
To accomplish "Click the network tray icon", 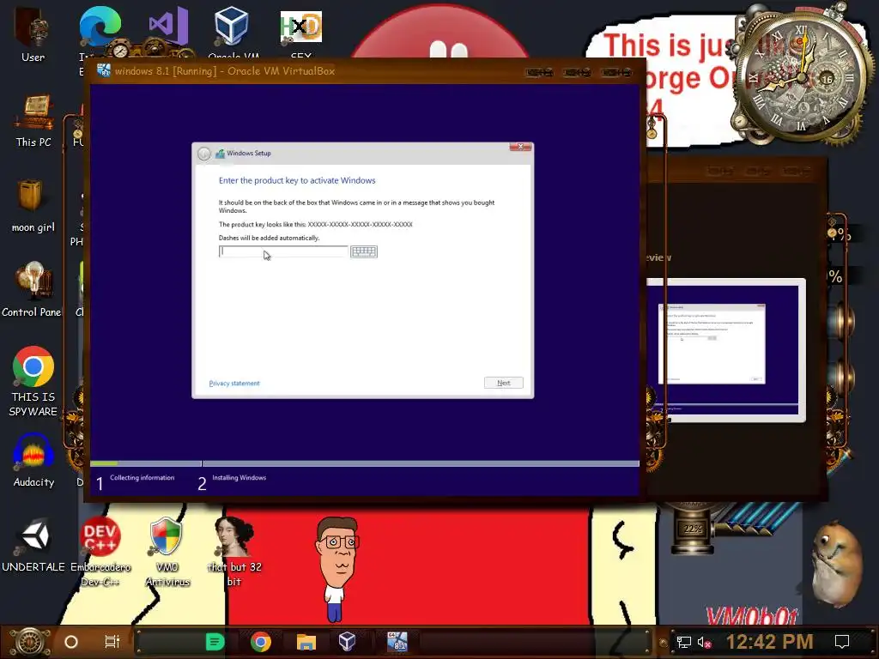I will pos(683,642).
